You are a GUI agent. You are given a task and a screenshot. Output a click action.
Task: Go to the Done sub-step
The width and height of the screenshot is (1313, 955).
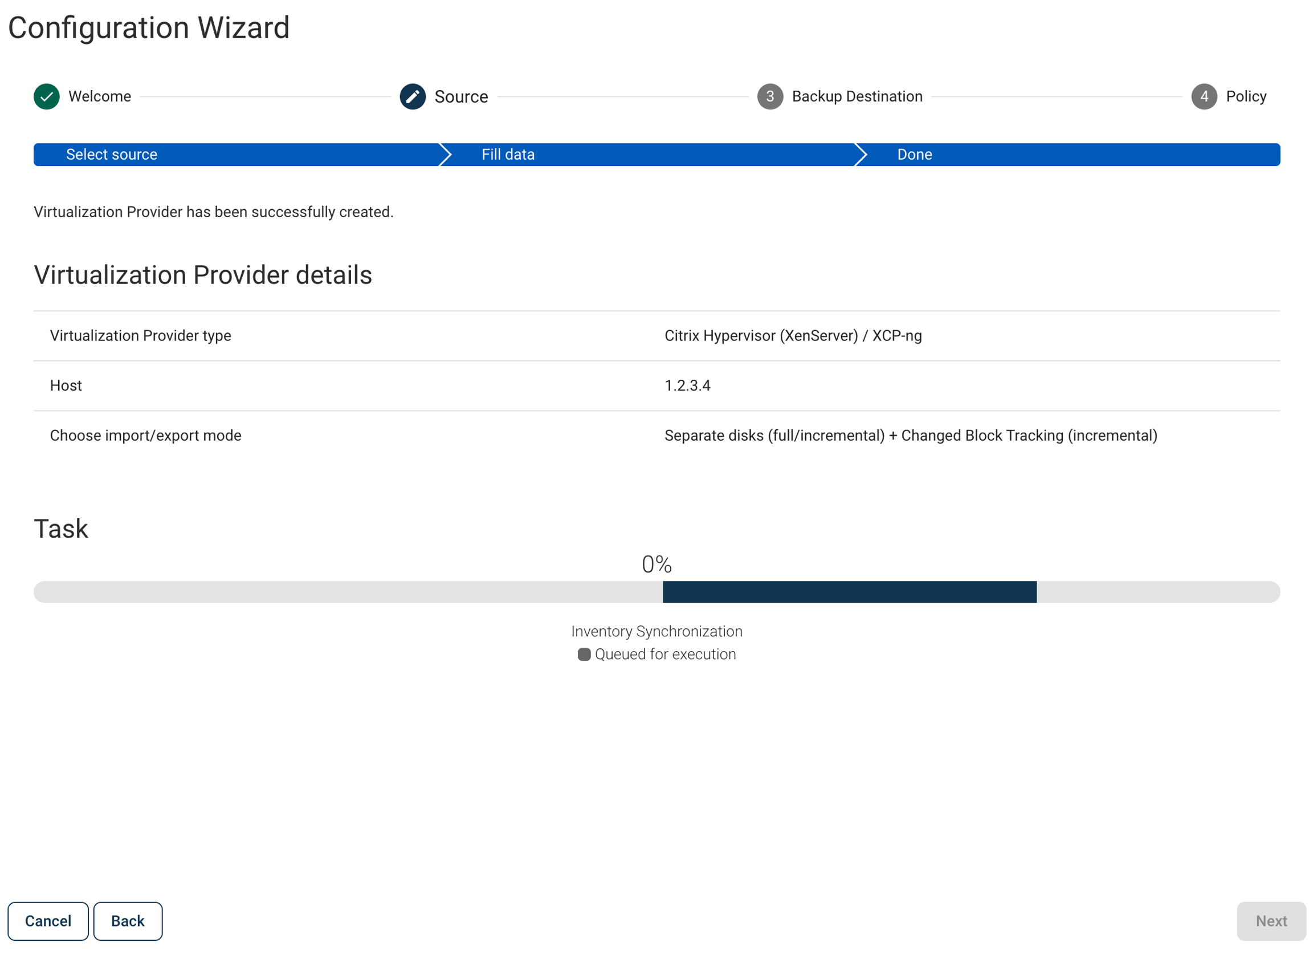(x=914, y=155)
